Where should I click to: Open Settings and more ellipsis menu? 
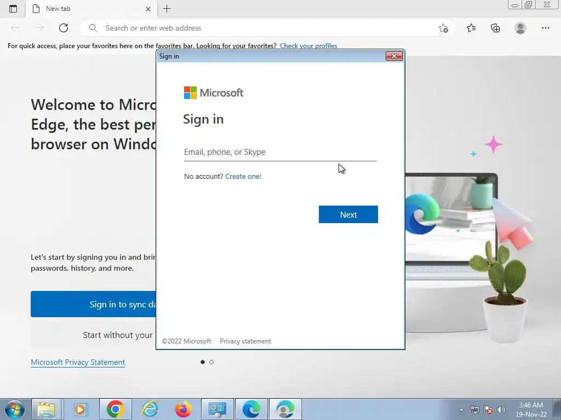point(545,28)
